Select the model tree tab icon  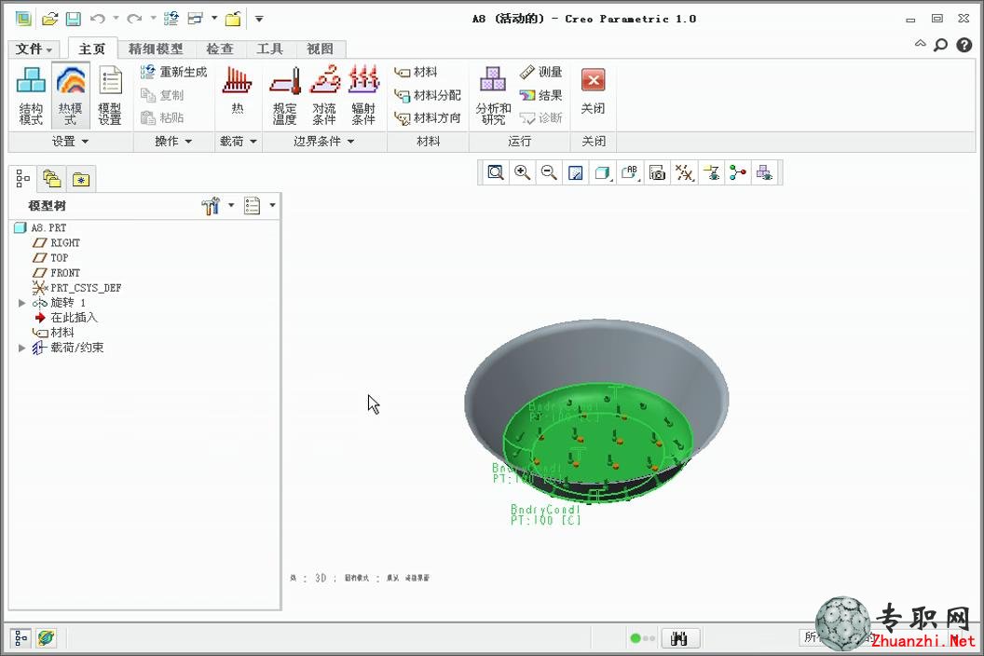pyautogui.click(x=22, y=179)
